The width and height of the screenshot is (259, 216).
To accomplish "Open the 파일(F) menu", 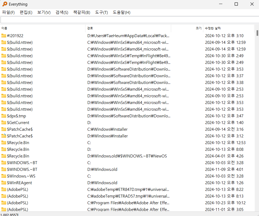I will click(8, 13).
